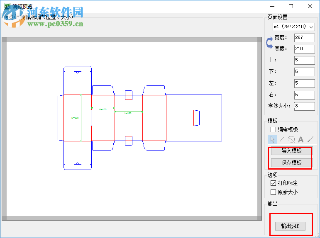Screen dimensions: 320x238
Task: Click the 左 margin input field
Action: click(x=305, y=83)
